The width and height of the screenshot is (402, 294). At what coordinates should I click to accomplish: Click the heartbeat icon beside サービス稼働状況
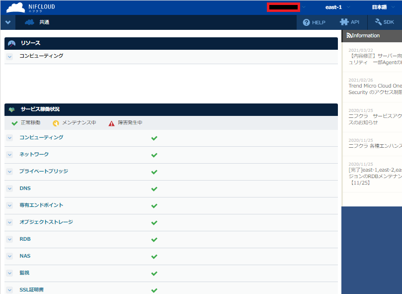(12, 110)
